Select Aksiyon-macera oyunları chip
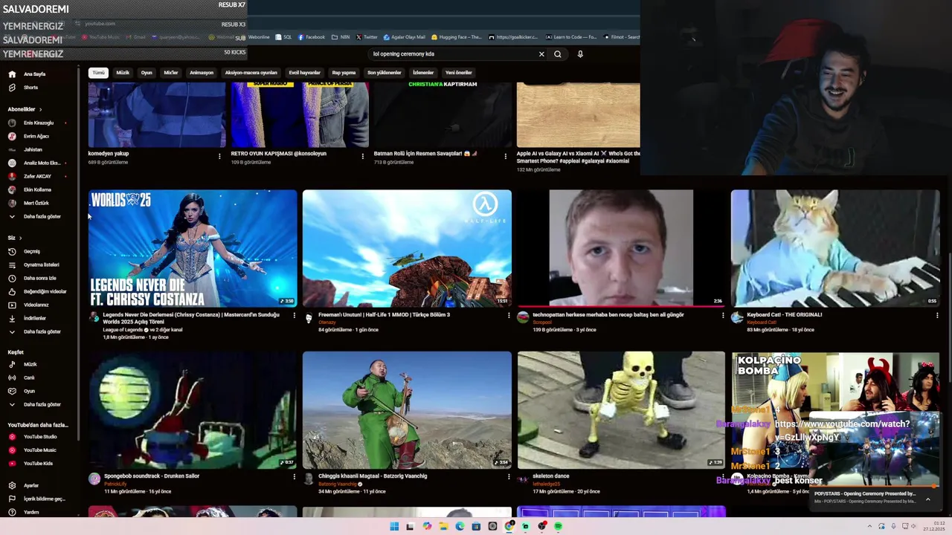 (251, 73)
